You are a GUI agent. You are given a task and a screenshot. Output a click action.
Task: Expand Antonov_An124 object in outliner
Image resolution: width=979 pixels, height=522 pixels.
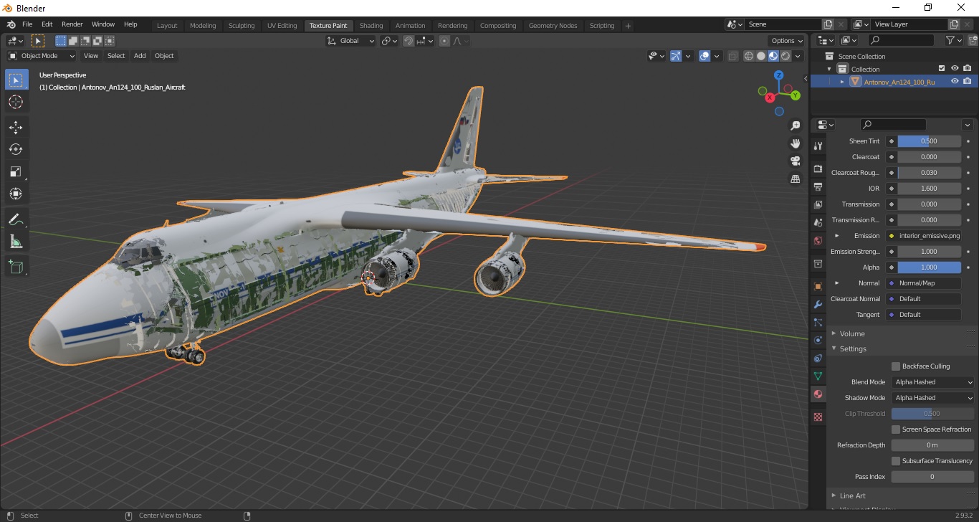[842, 82]
